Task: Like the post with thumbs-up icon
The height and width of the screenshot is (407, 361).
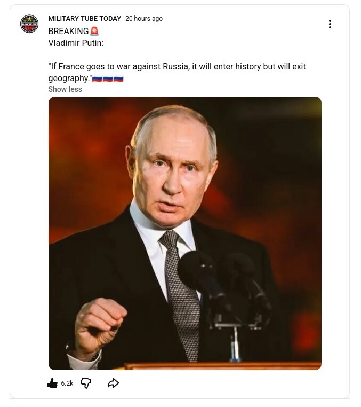Action: tap(52, 383)
